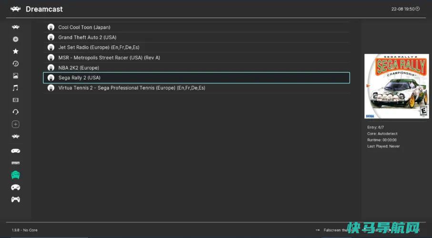432x238 pixels.
Task: Open the Music note sidebar icon
Action: pos(15,88)
